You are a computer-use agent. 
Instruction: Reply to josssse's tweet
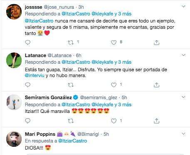28,42
